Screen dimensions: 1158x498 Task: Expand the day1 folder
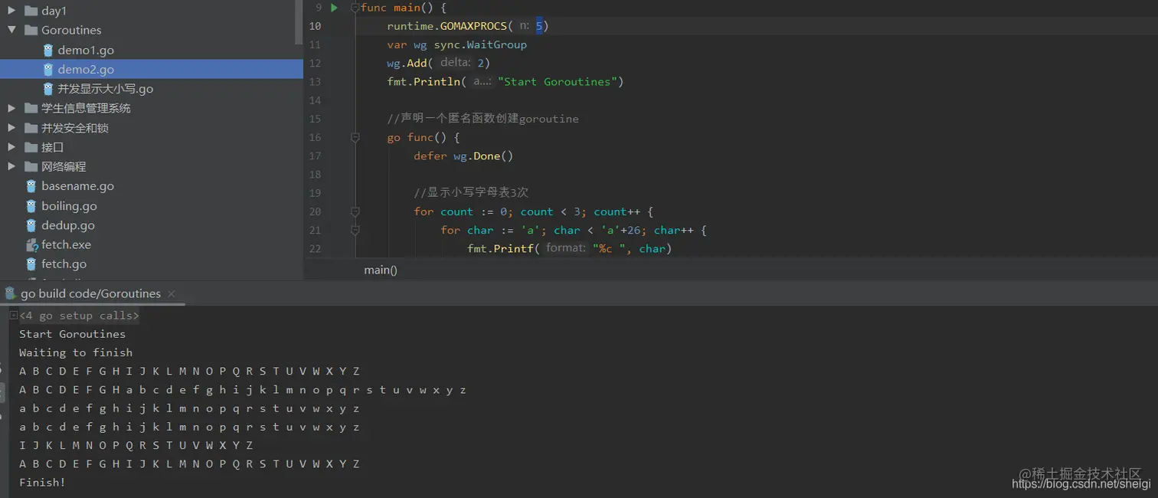11,11
